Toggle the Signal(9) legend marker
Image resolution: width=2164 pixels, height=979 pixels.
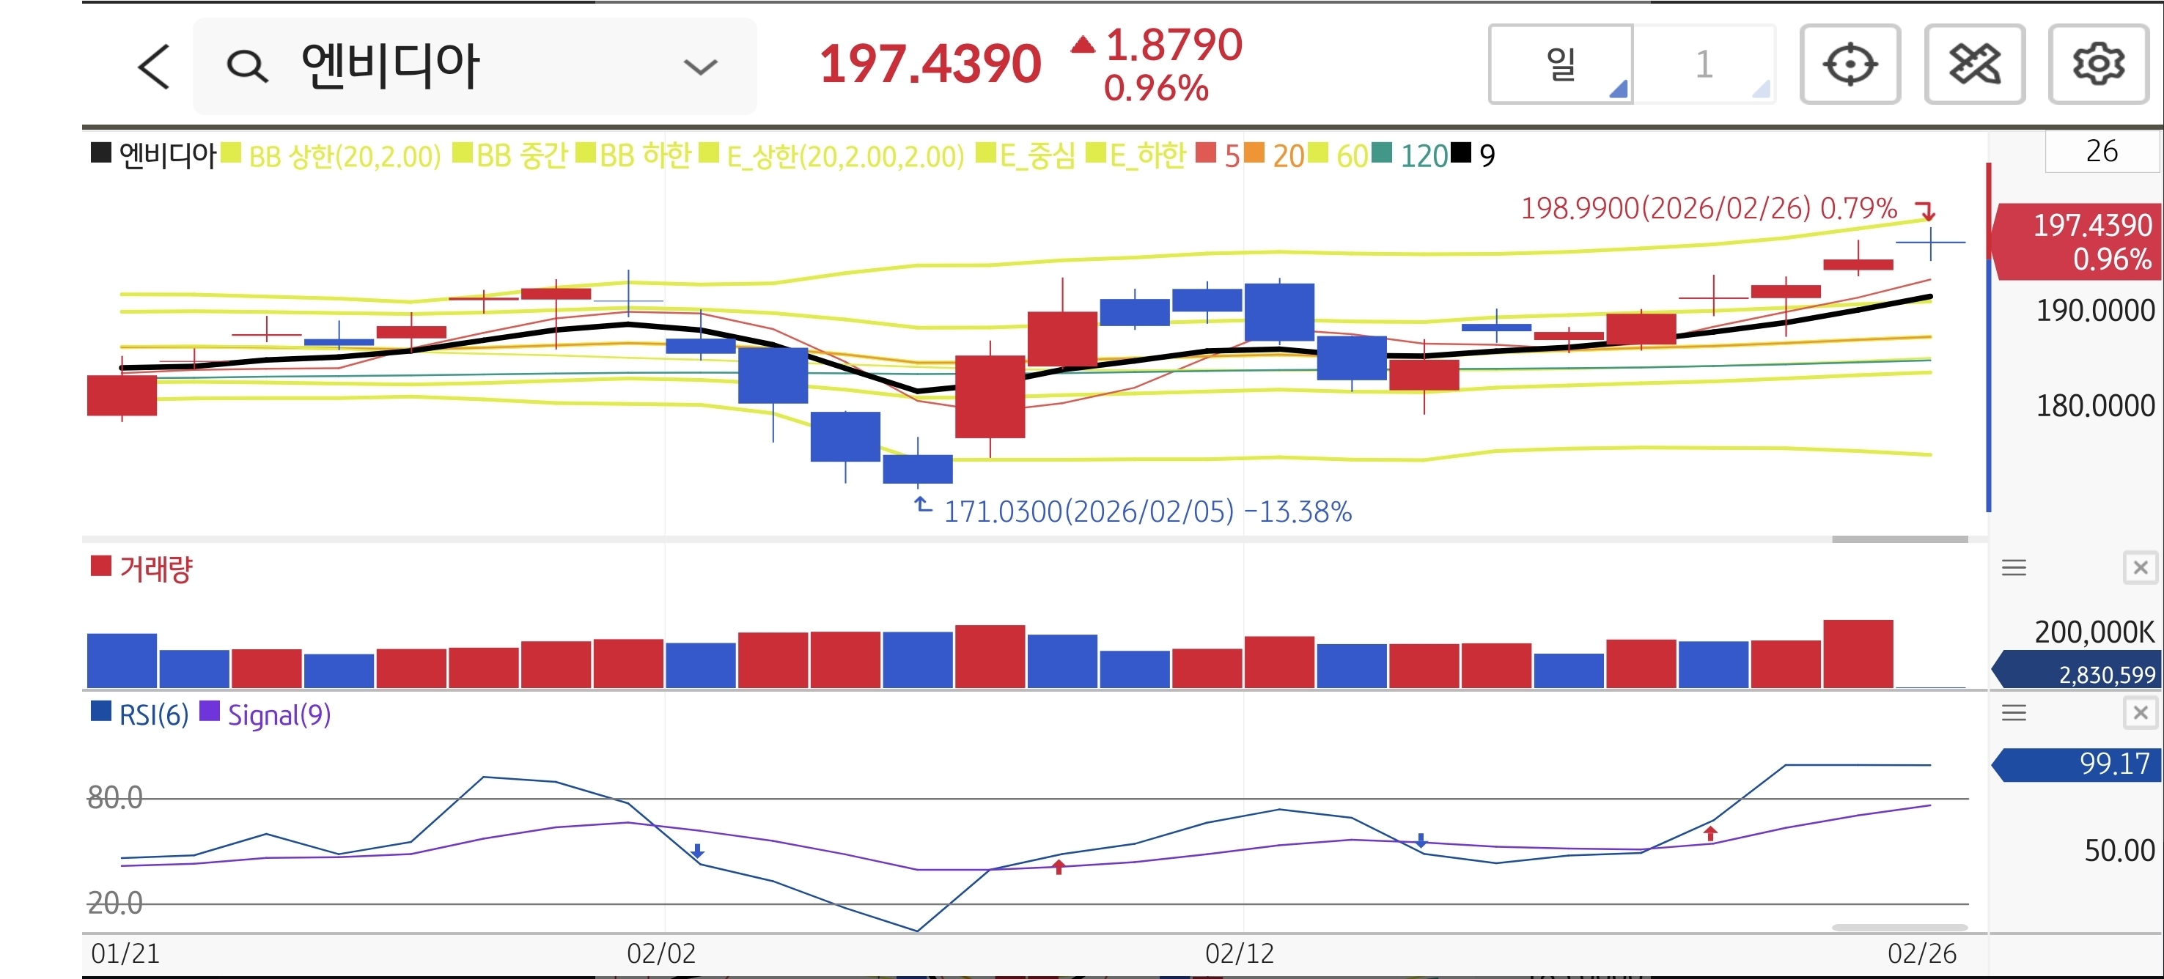(209, 712)
